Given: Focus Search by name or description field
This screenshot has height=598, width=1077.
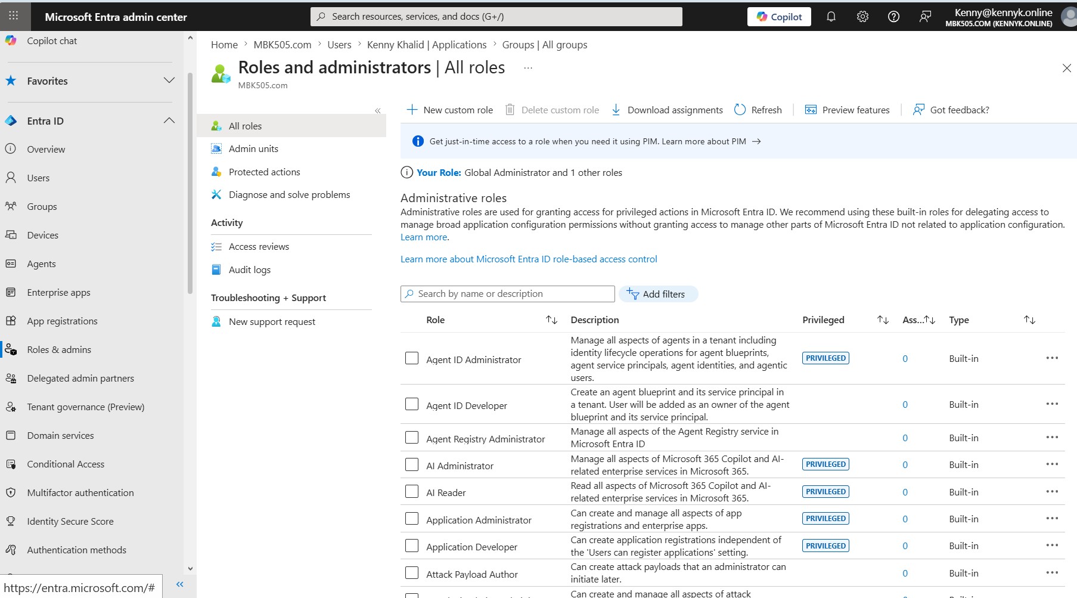Looking at the screenshot, I should tap(507, 294).
